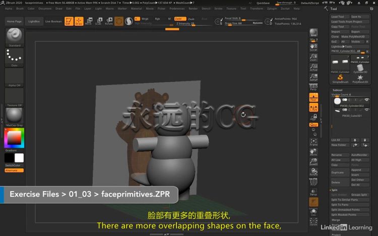Open the Alpha menu

(x=9, y=9)
